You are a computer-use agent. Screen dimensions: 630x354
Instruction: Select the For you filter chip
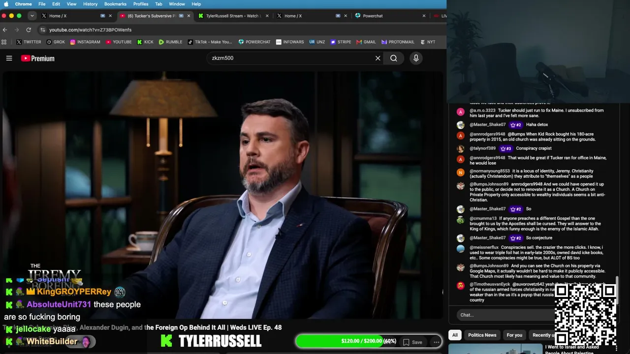click(514, 335)
